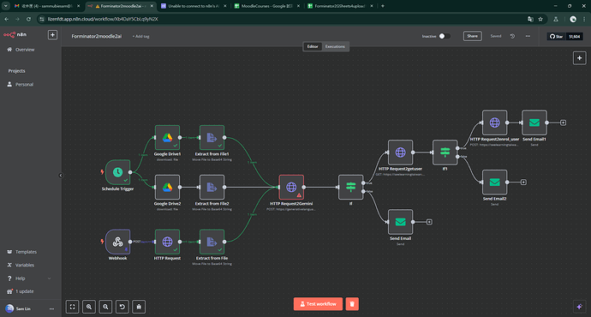Reset the canvas zoom level
Image resolution: width=591 pixels, height=317 pixels.
(x=122, y=307)
